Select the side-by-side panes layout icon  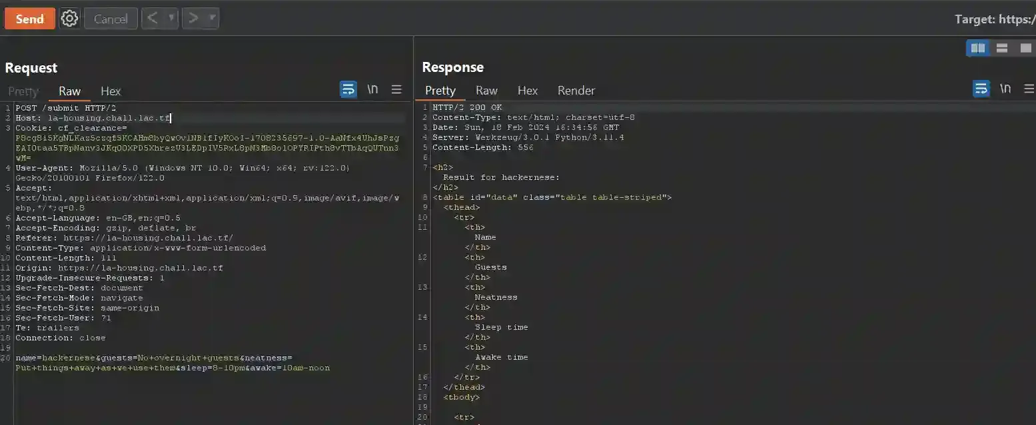[977, 47]
